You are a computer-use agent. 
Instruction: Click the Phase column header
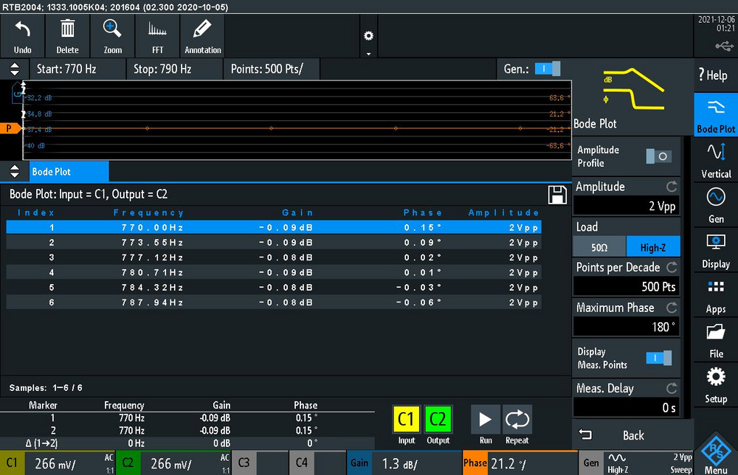423,212
